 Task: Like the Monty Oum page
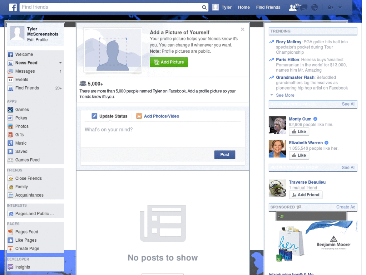[299, 132]
